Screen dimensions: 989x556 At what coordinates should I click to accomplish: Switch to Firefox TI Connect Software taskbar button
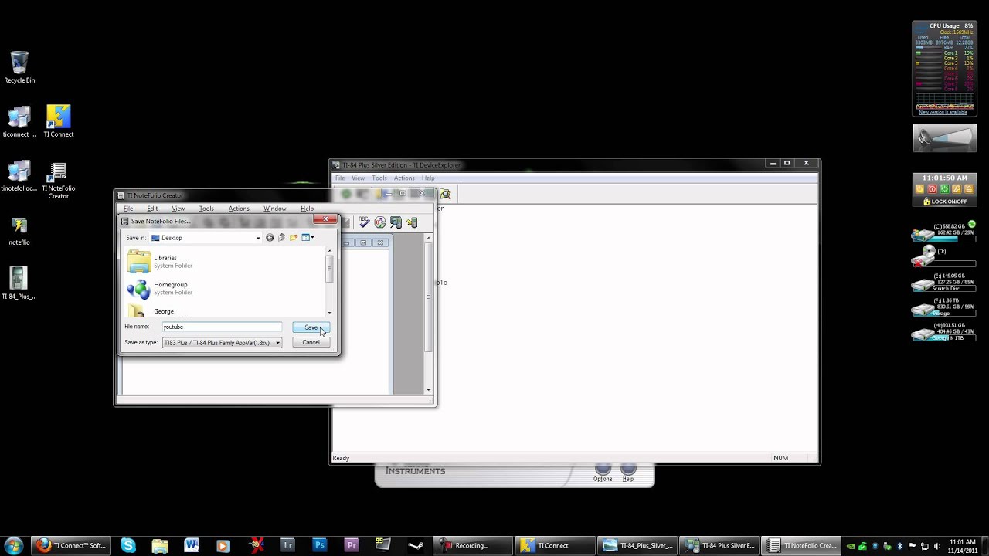coord(71,546)
